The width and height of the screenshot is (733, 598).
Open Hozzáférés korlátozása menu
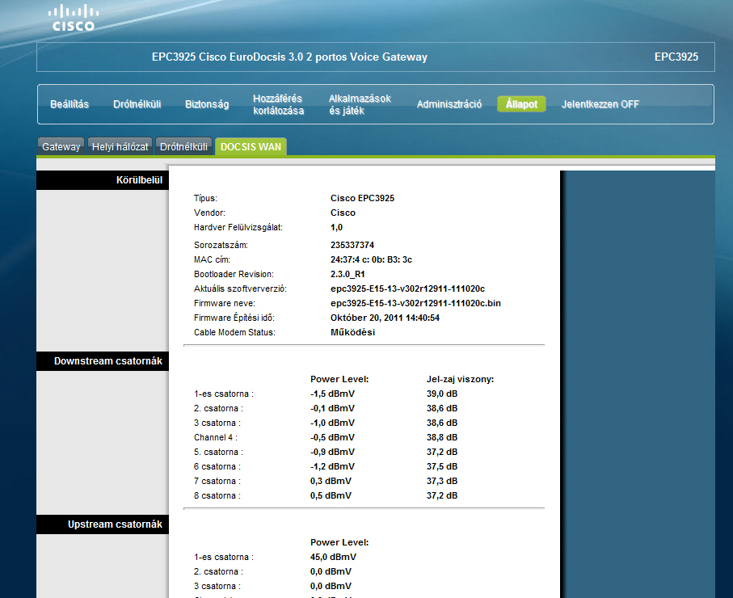[x=279, y=105]
